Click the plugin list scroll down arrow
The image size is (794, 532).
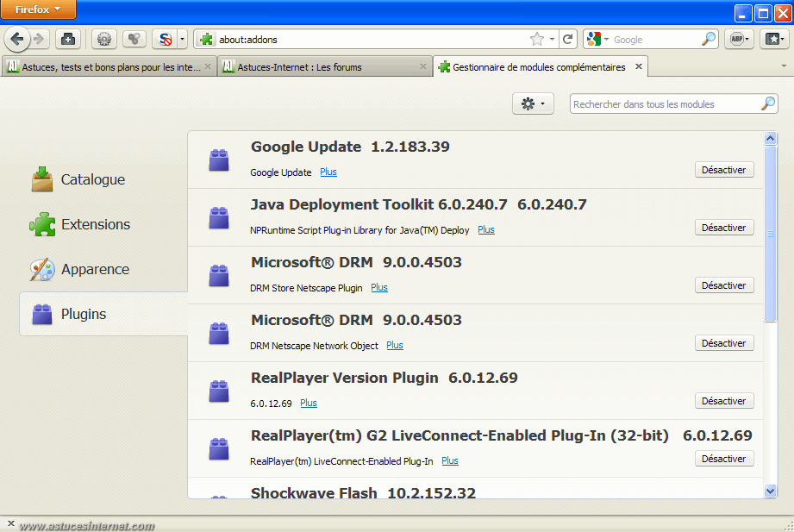(770, 491)
